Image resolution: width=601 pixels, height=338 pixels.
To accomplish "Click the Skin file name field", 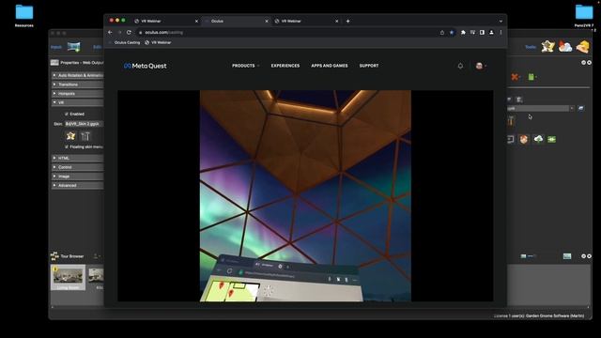I will pos(84,124).
